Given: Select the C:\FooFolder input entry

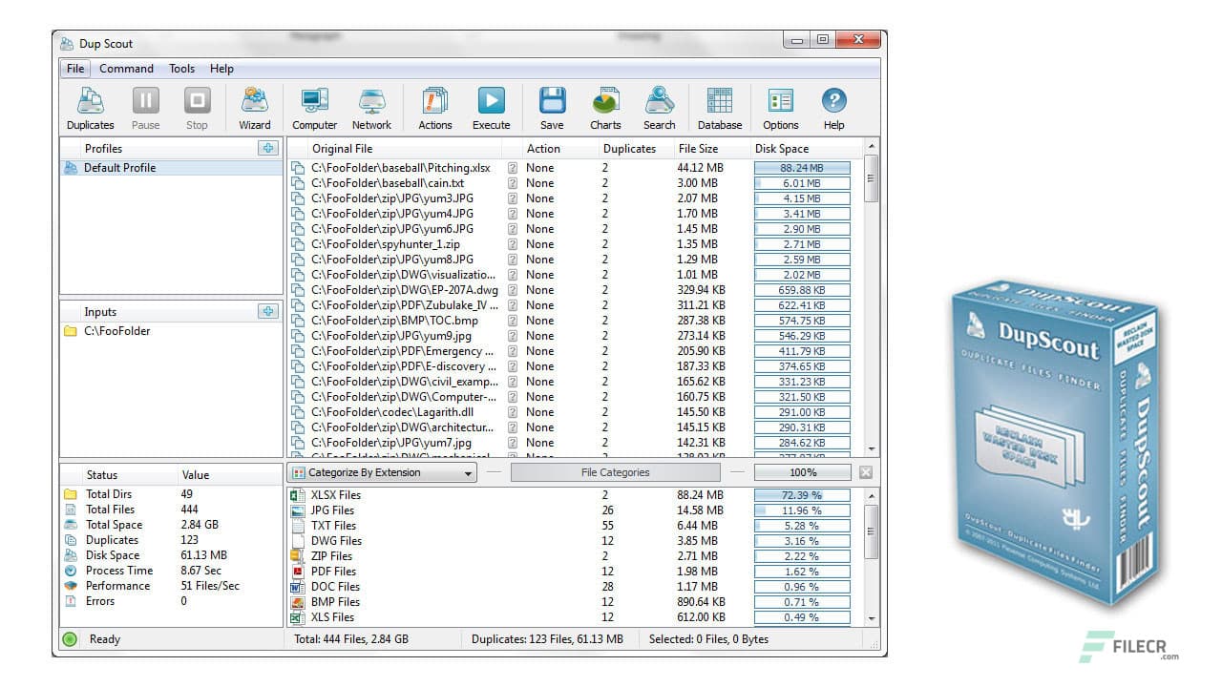Looking at the screenshot, I should click(x=171, y=331).
